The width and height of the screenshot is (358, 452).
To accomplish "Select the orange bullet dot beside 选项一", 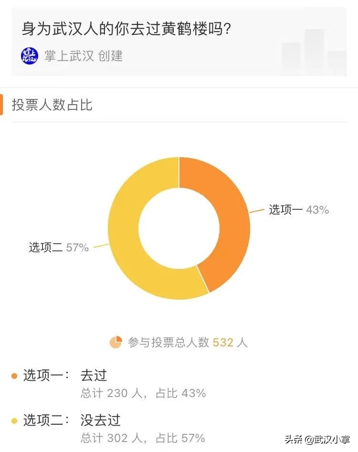I will 15,377.
